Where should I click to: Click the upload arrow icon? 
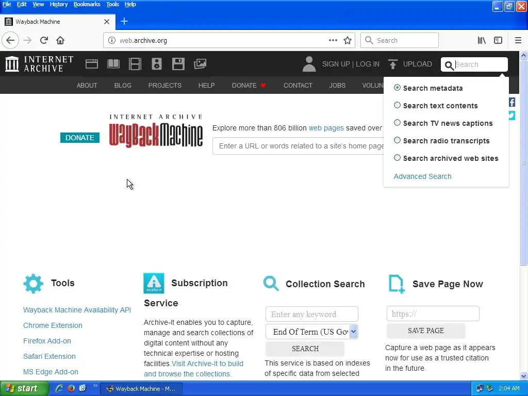(392, 64)
